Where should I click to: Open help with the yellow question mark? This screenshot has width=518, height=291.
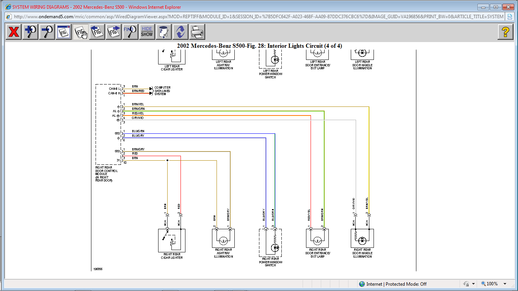[505, 32]
